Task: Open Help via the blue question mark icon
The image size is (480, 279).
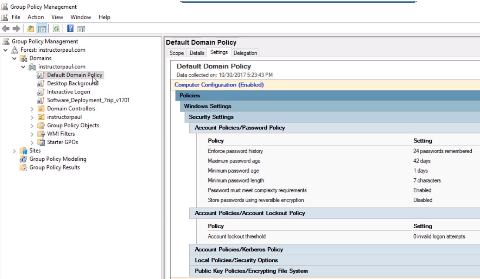Action: (70, 29)
